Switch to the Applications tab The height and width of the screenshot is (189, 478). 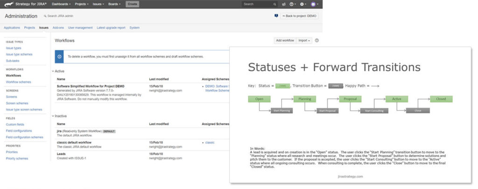12,27
